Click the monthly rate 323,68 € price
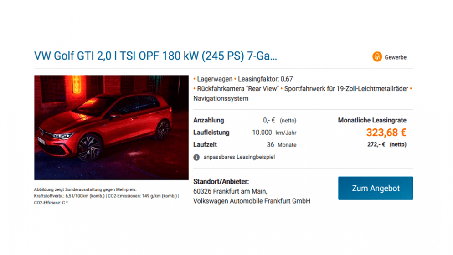Viewport: 453px width, 255px height. [386, 133]
